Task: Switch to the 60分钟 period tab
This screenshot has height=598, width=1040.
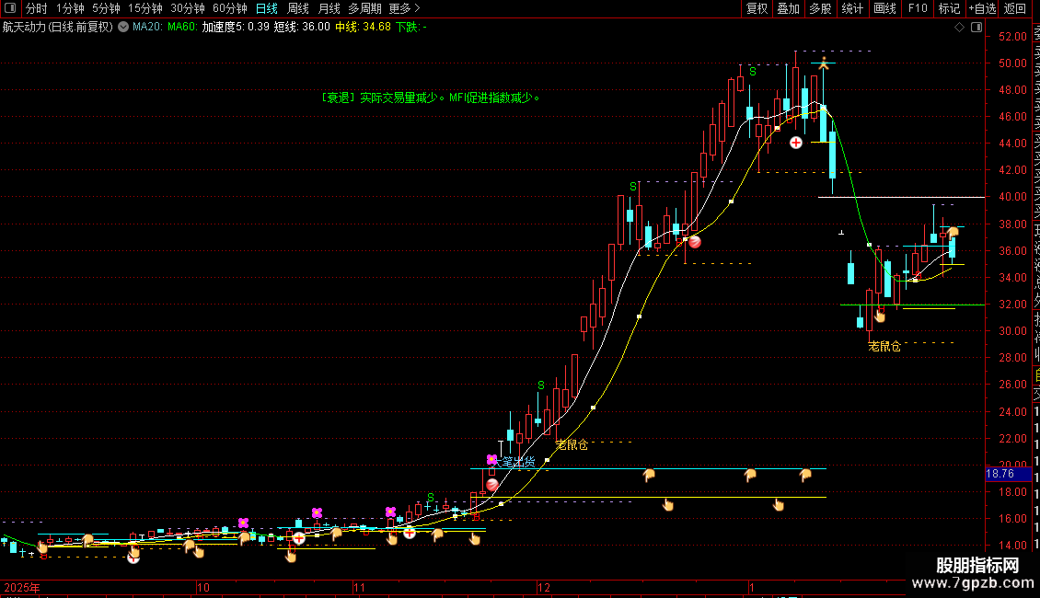Action: point(229,8)
